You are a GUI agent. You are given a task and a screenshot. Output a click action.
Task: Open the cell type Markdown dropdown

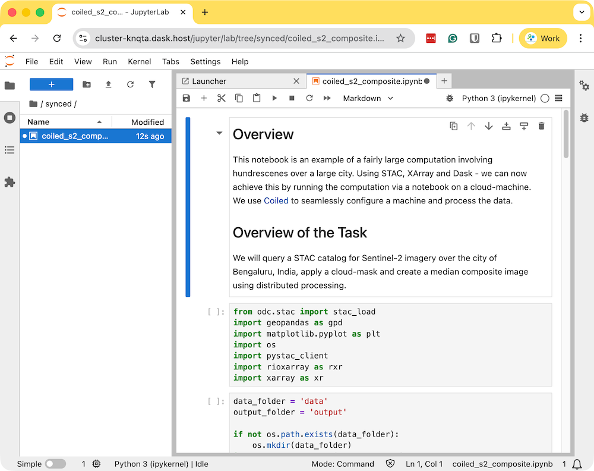coord(368,98)
